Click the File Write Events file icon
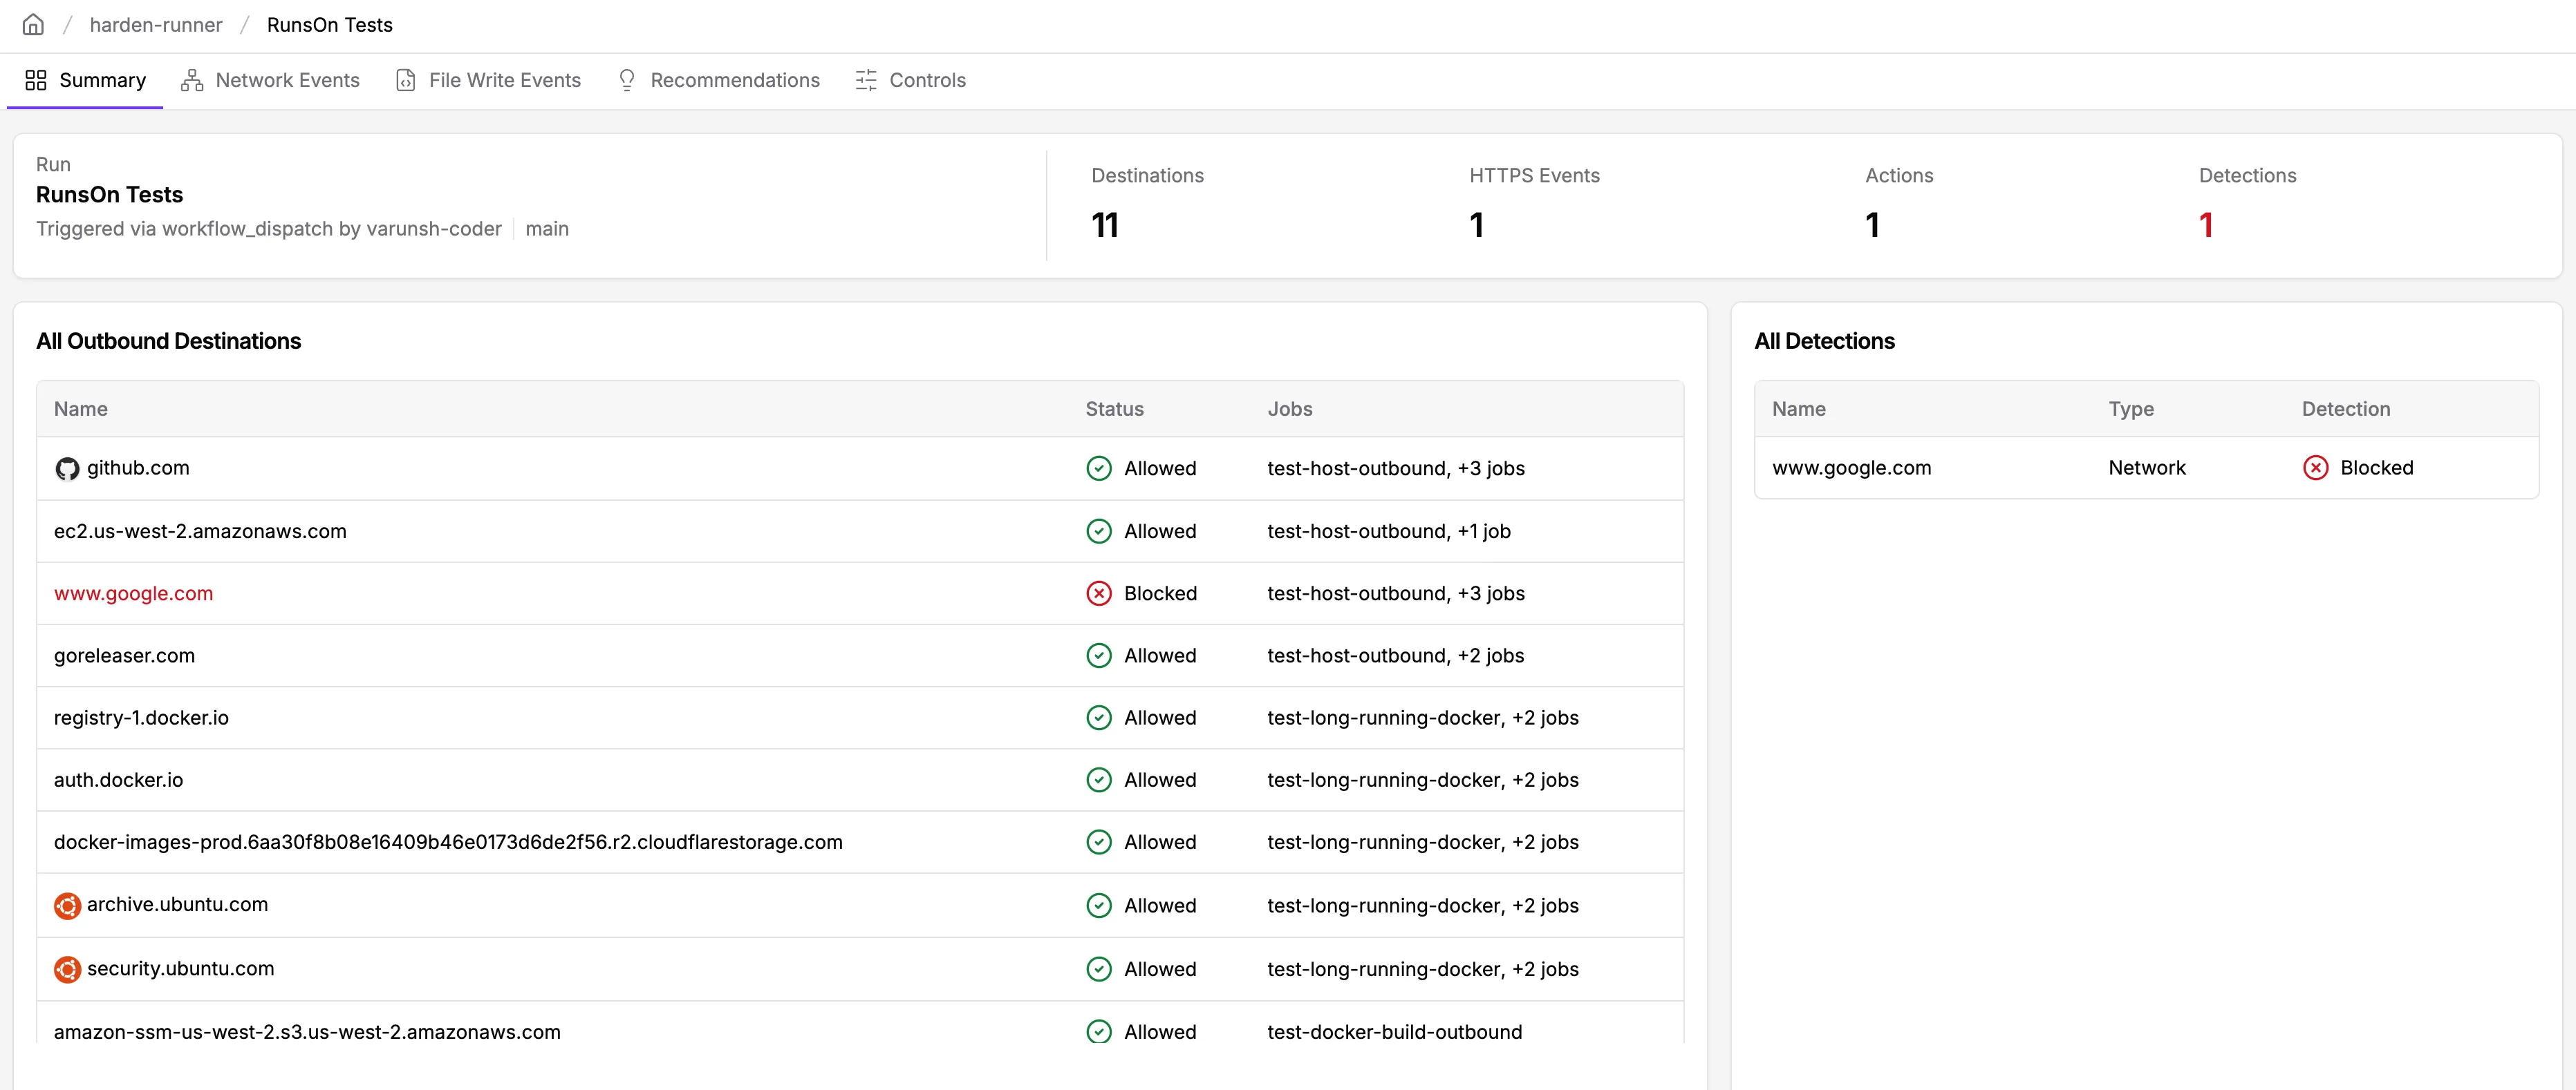 [406, 80]
